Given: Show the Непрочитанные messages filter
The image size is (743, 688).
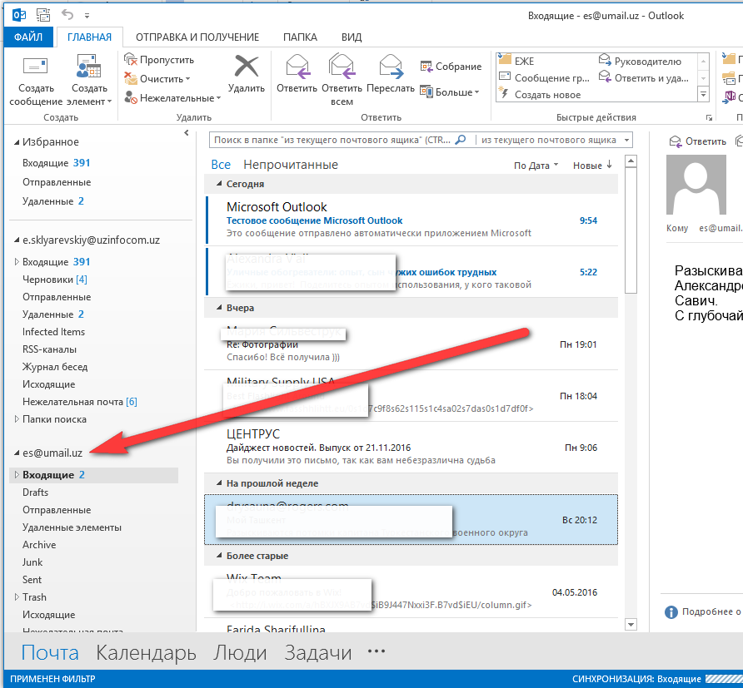Looking at the screenshot, I should (291, 165).
